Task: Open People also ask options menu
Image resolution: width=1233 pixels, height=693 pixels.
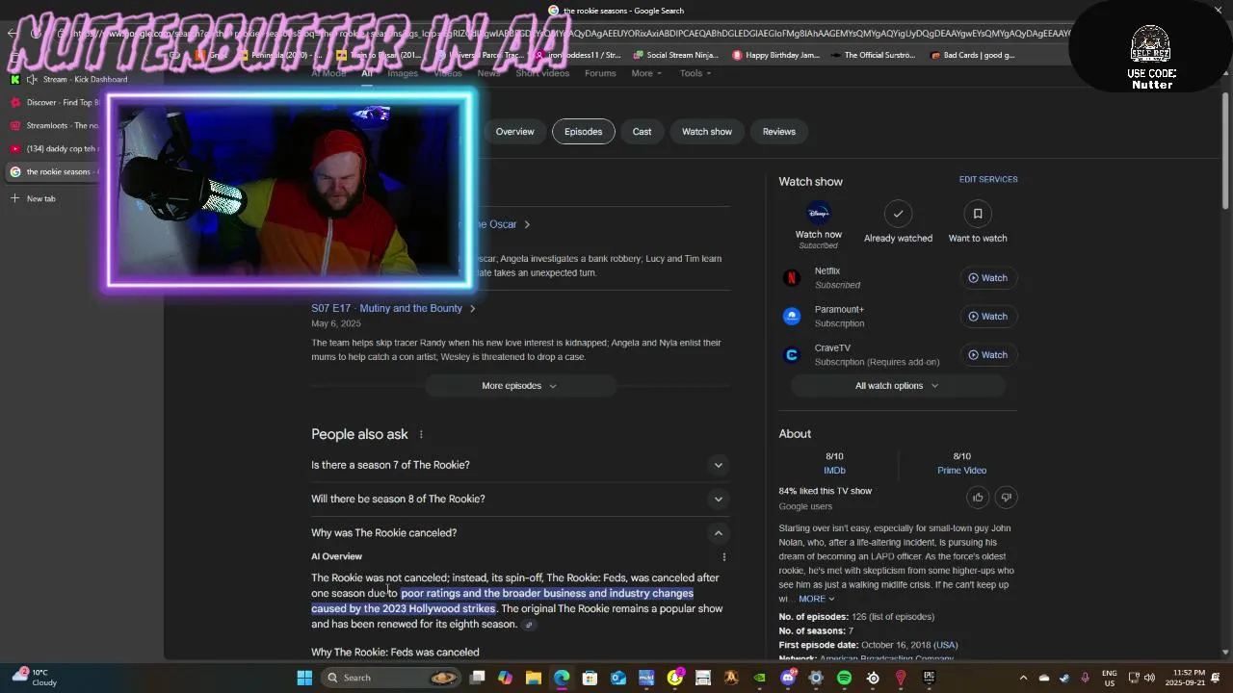Action: pyautogui.click(x=421, y=435)
